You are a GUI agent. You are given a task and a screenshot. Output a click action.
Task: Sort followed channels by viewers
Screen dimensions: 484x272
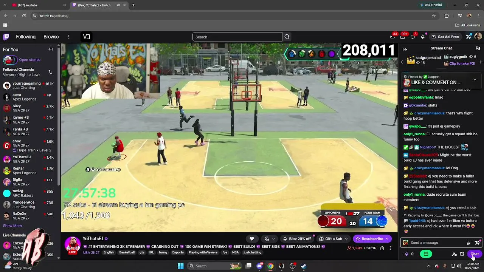[x=50, y=72]
